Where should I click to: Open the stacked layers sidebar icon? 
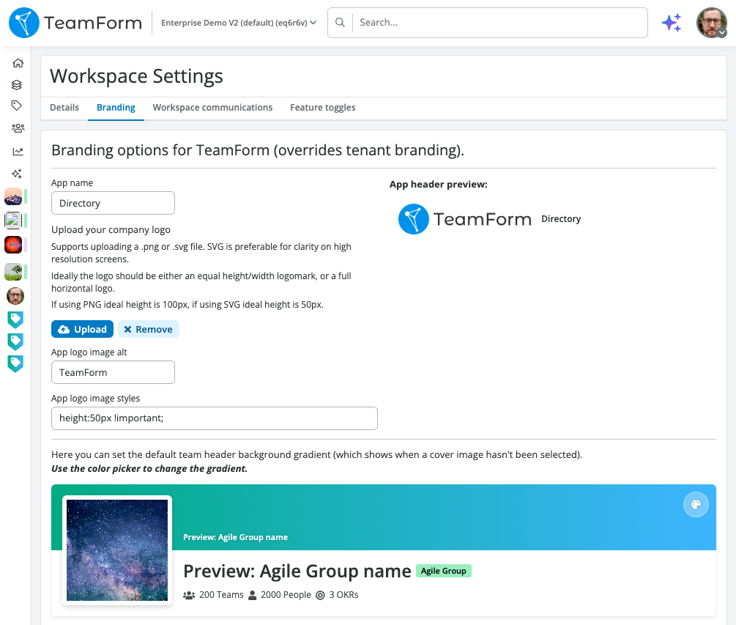17,84
